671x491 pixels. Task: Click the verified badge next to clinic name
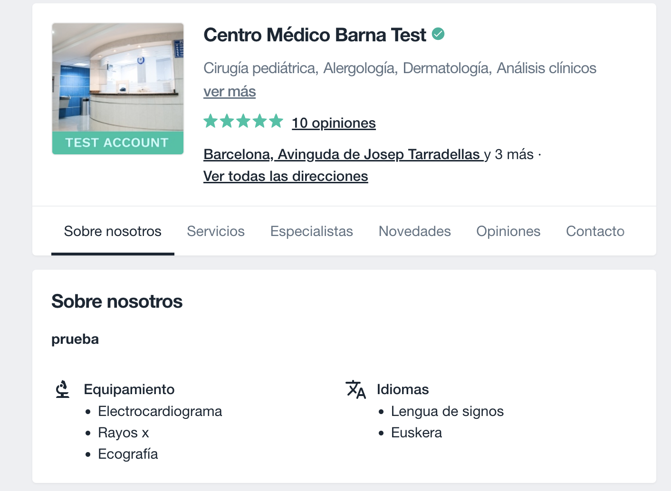point(438,34)
